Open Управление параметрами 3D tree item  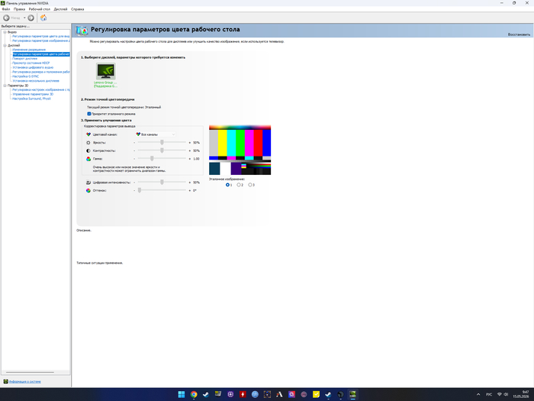click(33, 94)
